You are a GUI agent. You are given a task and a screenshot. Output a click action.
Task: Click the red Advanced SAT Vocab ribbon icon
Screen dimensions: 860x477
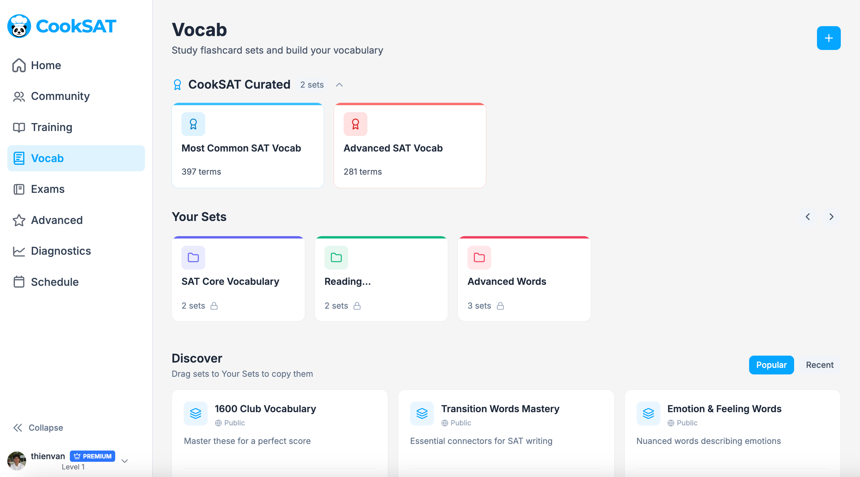(355, 124)
